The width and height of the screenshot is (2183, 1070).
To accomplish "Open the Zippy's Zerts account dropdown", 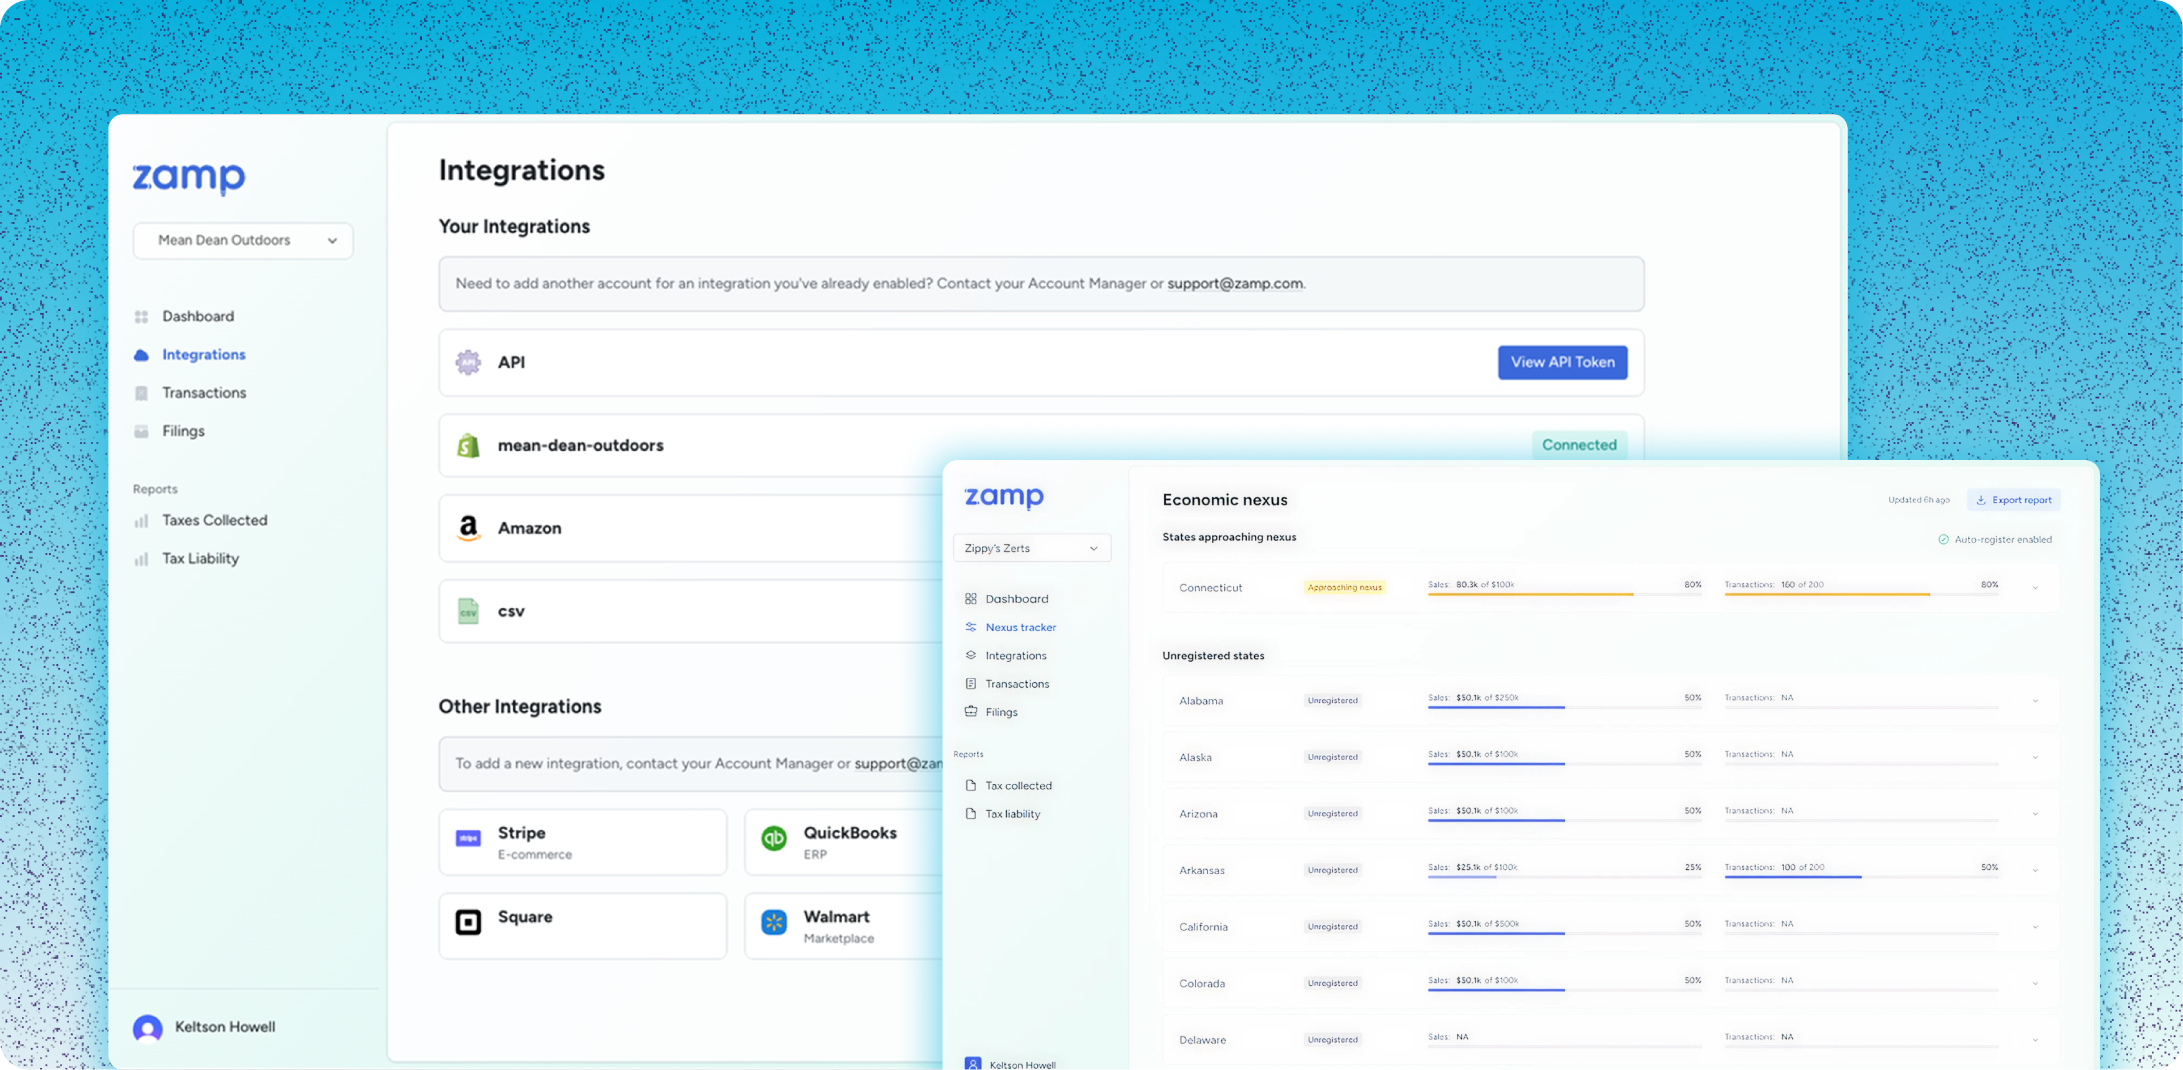I will 1031,549.
